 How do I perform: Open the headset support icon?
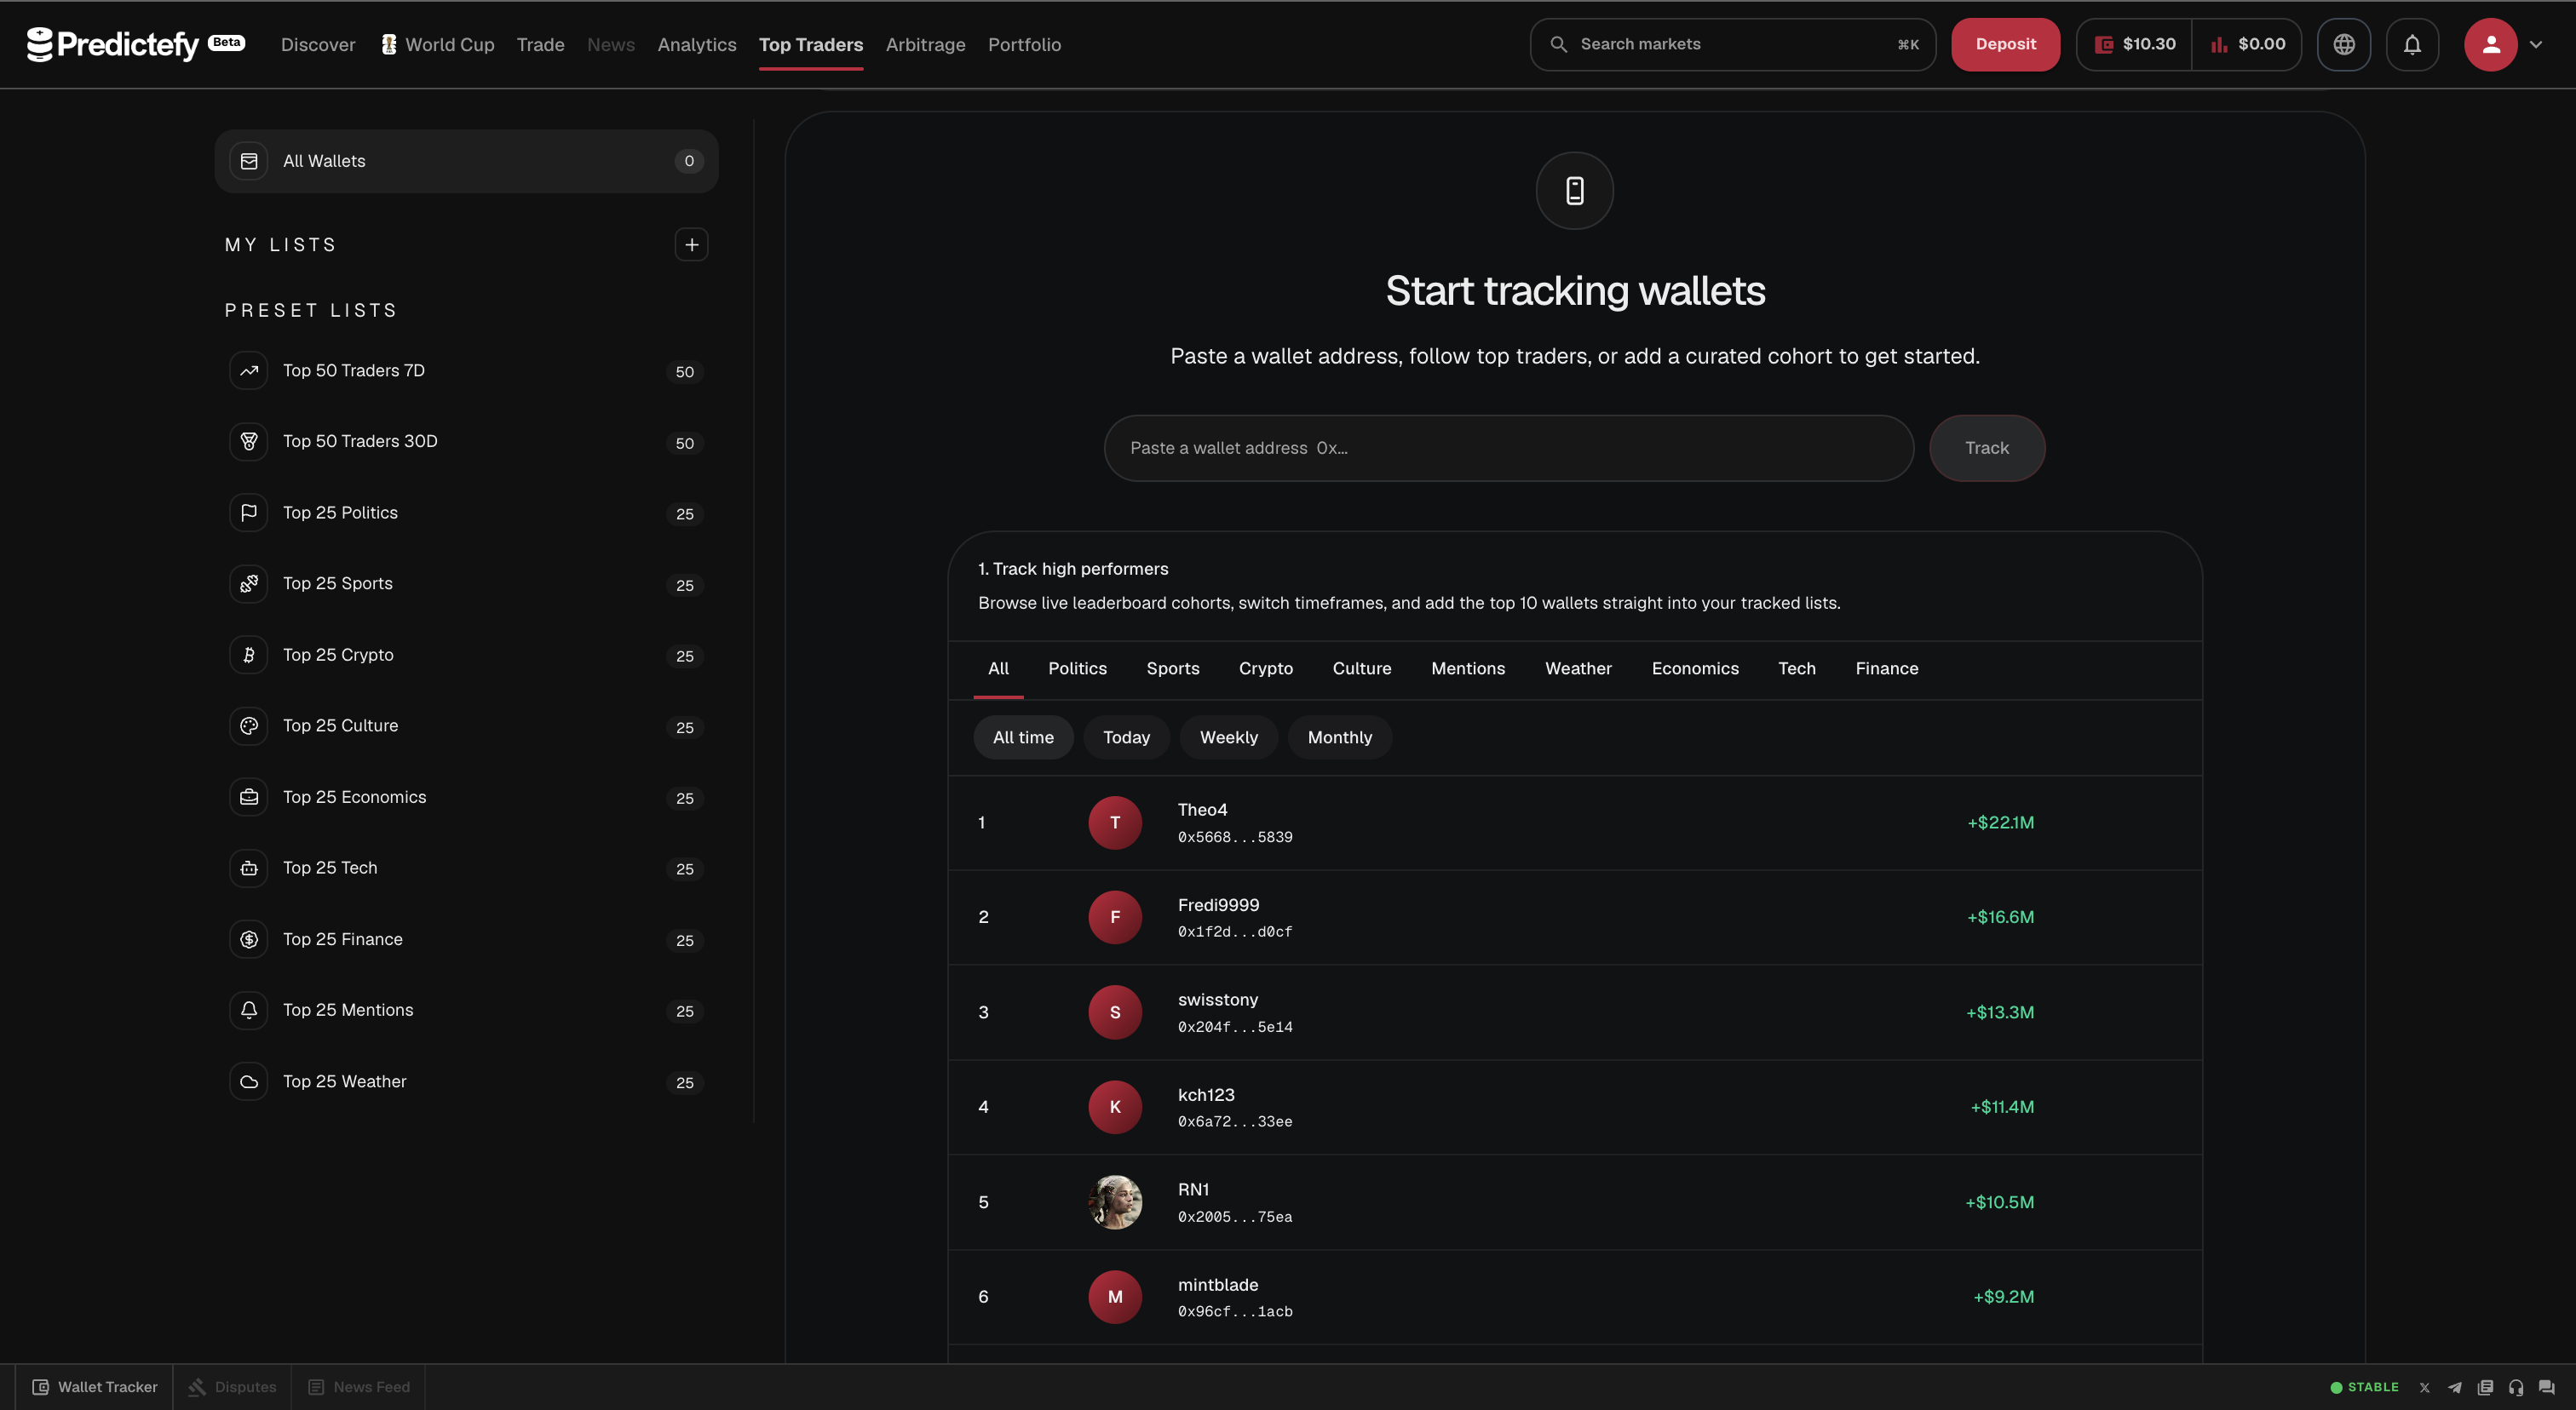[2516, 1387]
